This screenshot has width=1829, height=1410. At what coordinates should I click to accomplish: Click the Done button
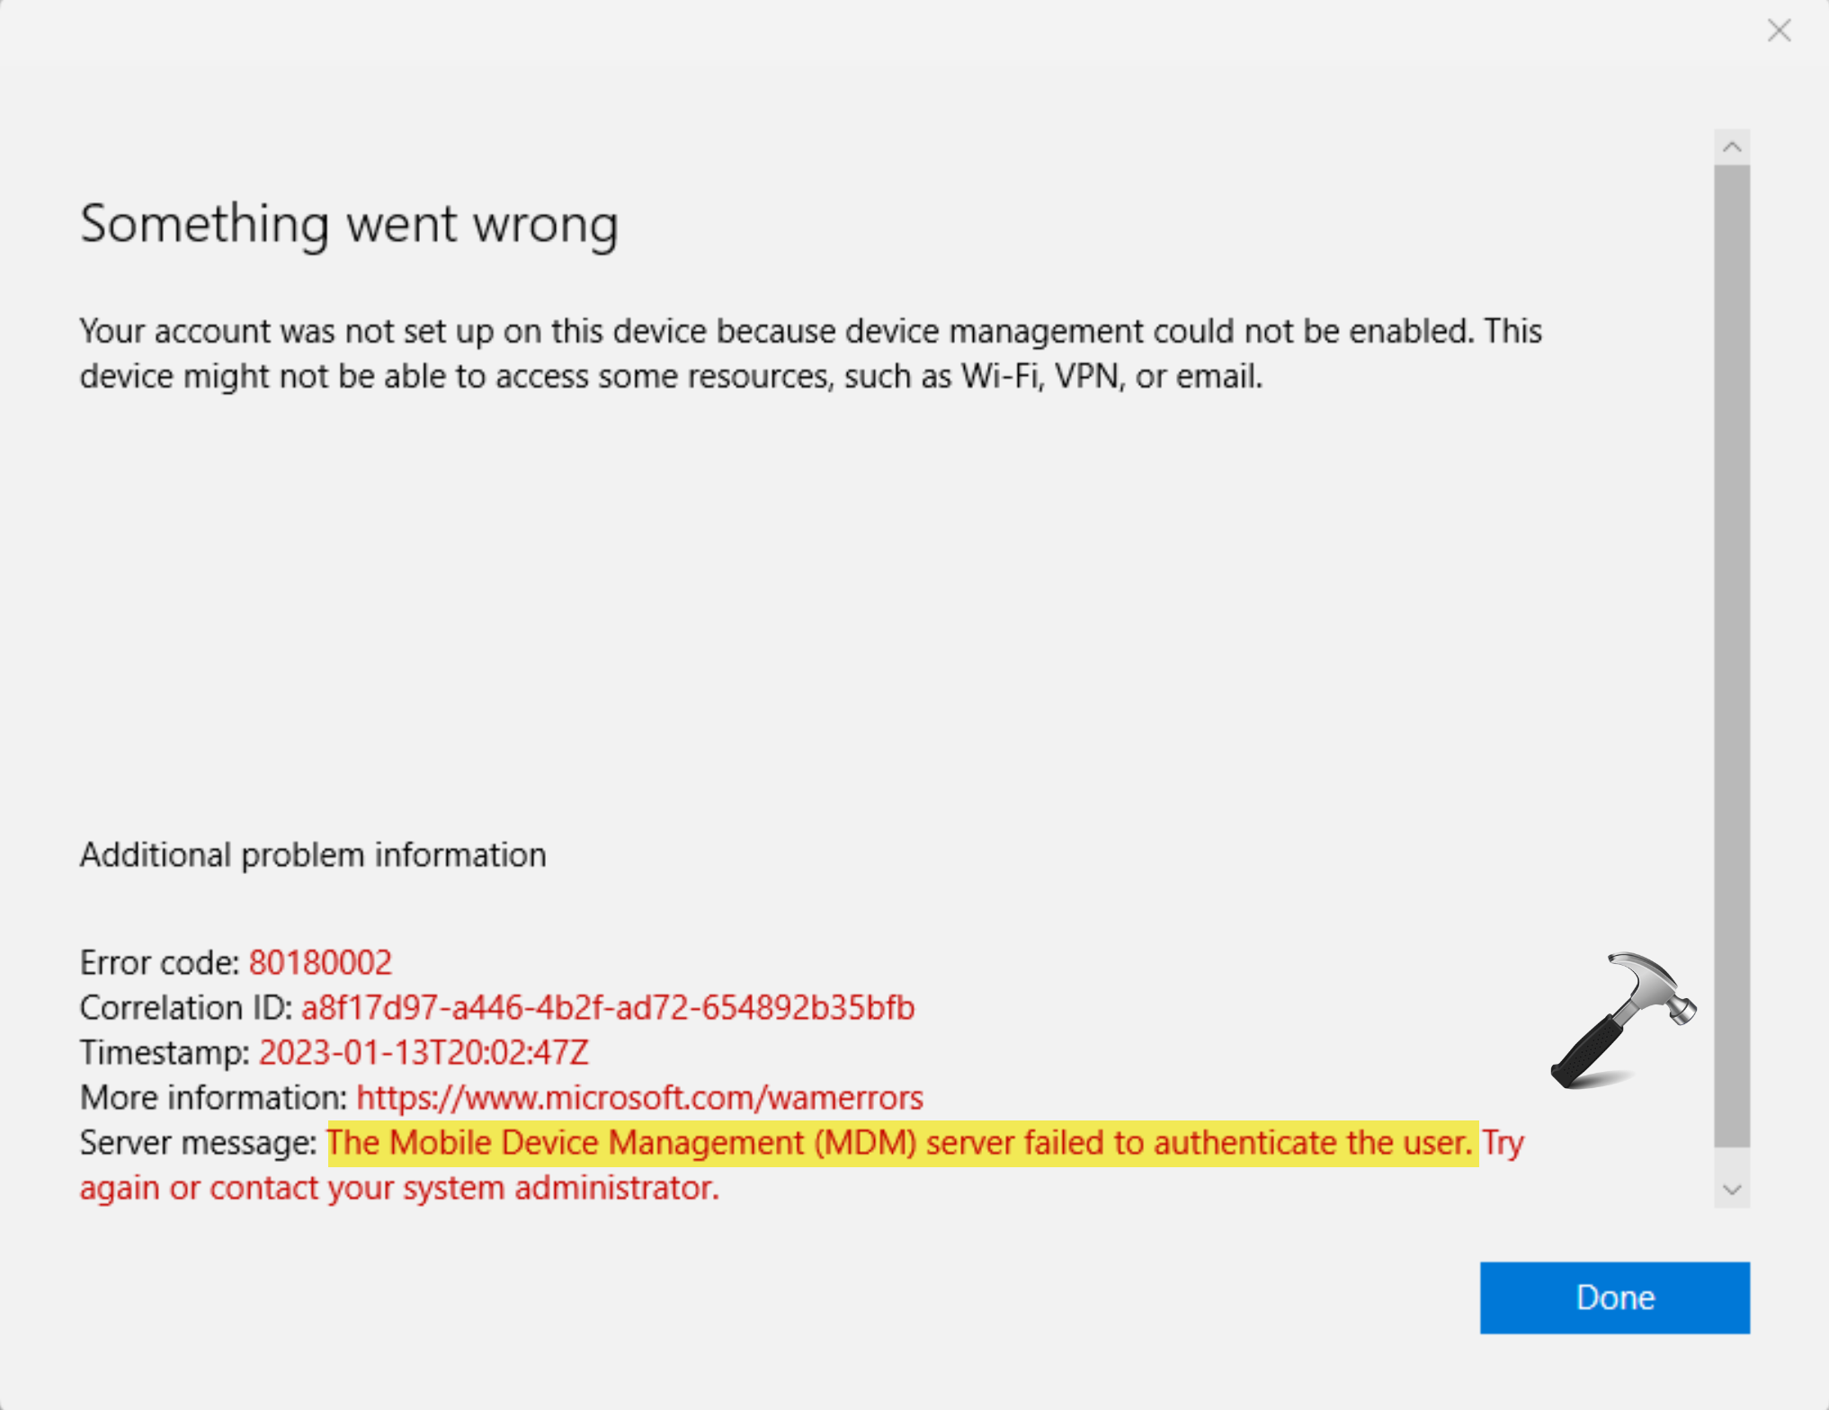1614,1298
